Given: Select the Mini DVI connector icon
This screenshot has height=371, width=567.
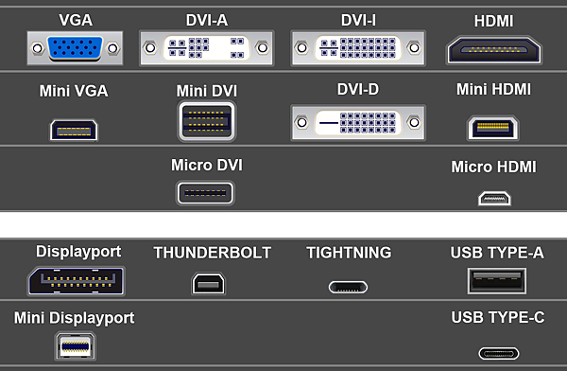Looking at the screenshot, I should (x=207, y=121).
